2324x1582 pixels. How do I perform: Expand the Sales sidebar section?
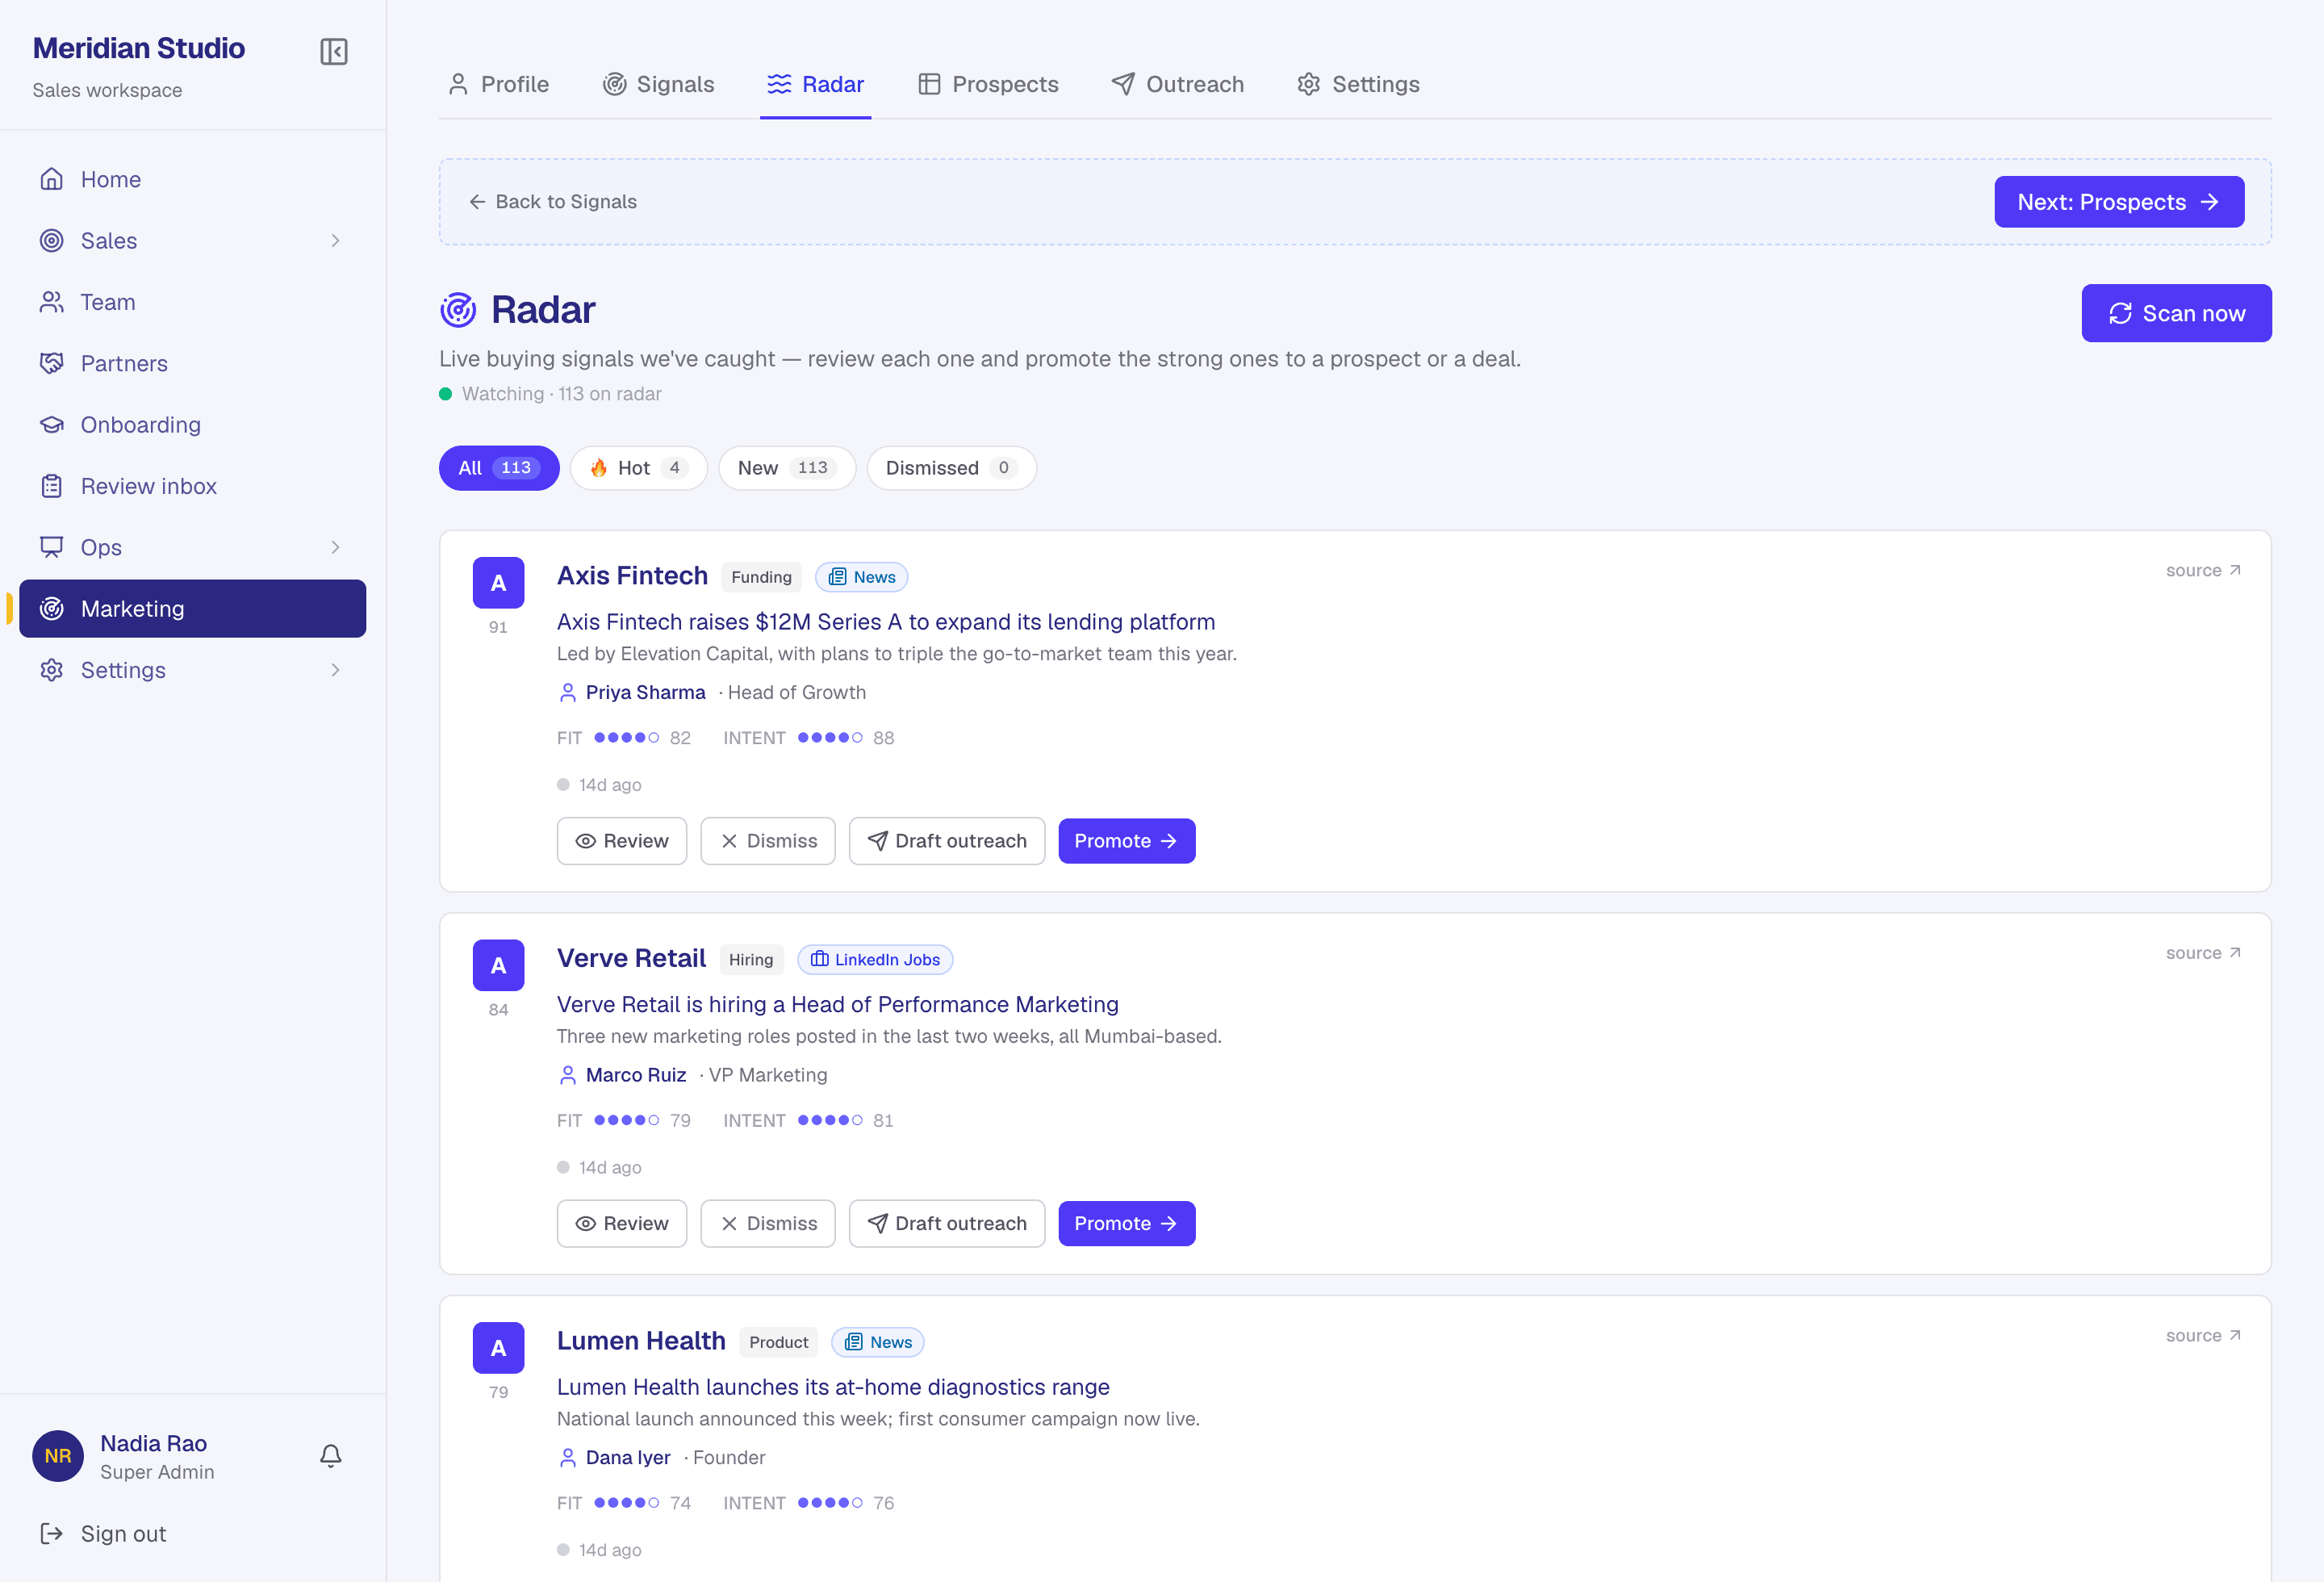[x=192, y=240]
